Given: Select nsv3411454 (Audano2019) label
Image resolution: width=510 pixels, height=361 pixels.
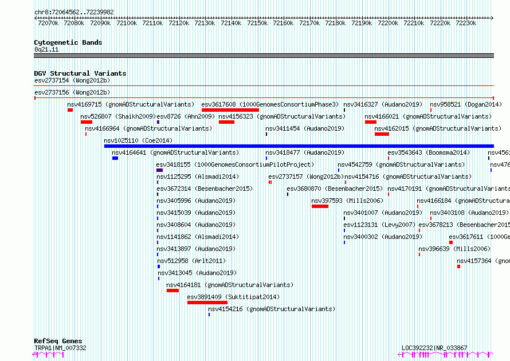Looking at the screenshot, I should pos(305,128).
